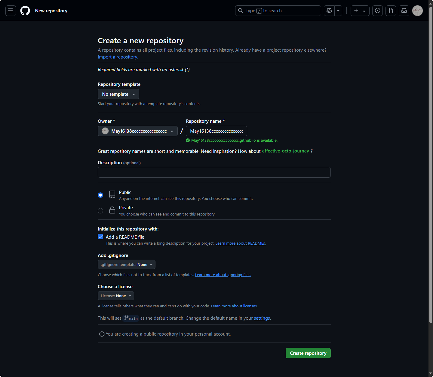Select the Public visibility radio button
Image resolution: width=433 pixels, height=377 pixels.
pos(100,195)
